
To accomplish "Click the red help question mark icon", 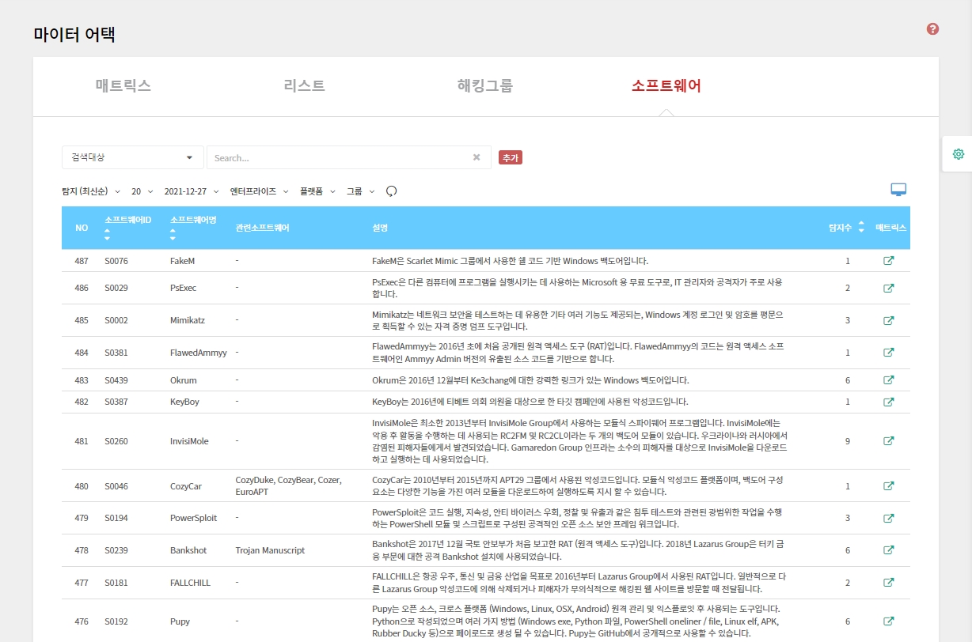I will 932,29.
